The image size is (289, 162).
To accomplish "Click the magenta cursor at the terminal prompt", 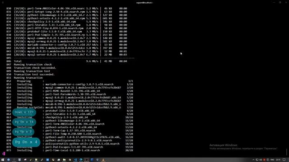I will pos(4,153).
